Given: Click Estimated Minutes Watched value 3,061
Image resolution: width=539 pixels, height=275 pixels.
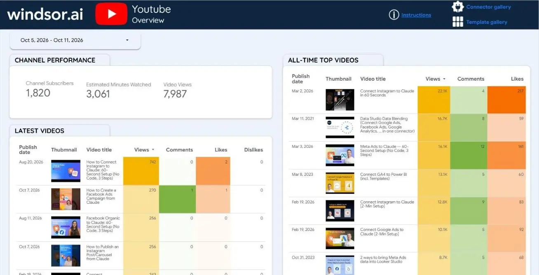Looking at the screenshot, I should [98, 94].
